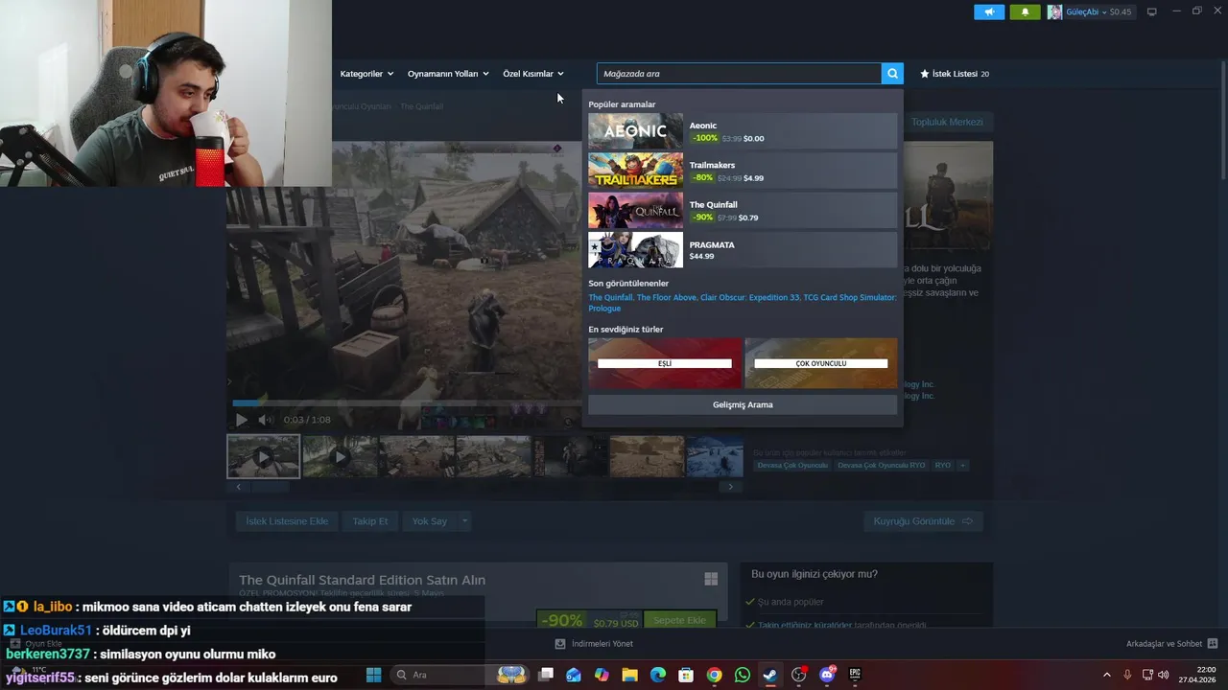Click the GüleçAbi profile avatar
This screenshot has height=690, width=1228.
point(1054,12)
